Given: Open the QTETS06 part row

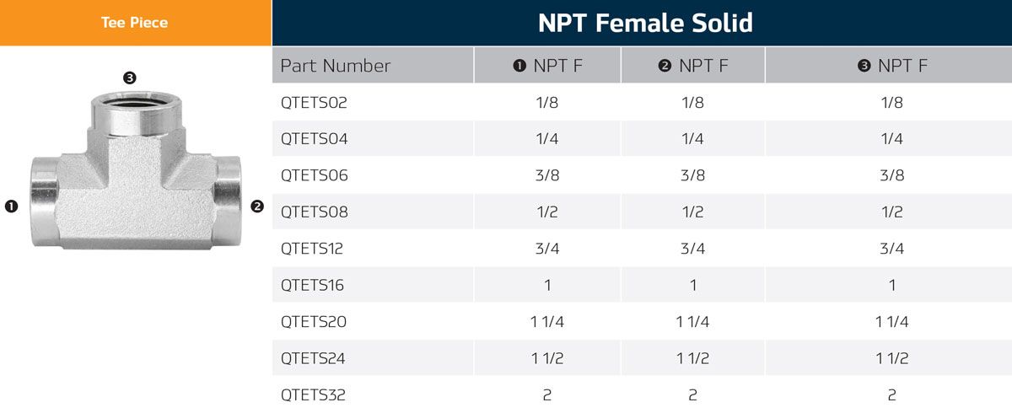Looking at the screenshot, I should click(x=314, y=175).
